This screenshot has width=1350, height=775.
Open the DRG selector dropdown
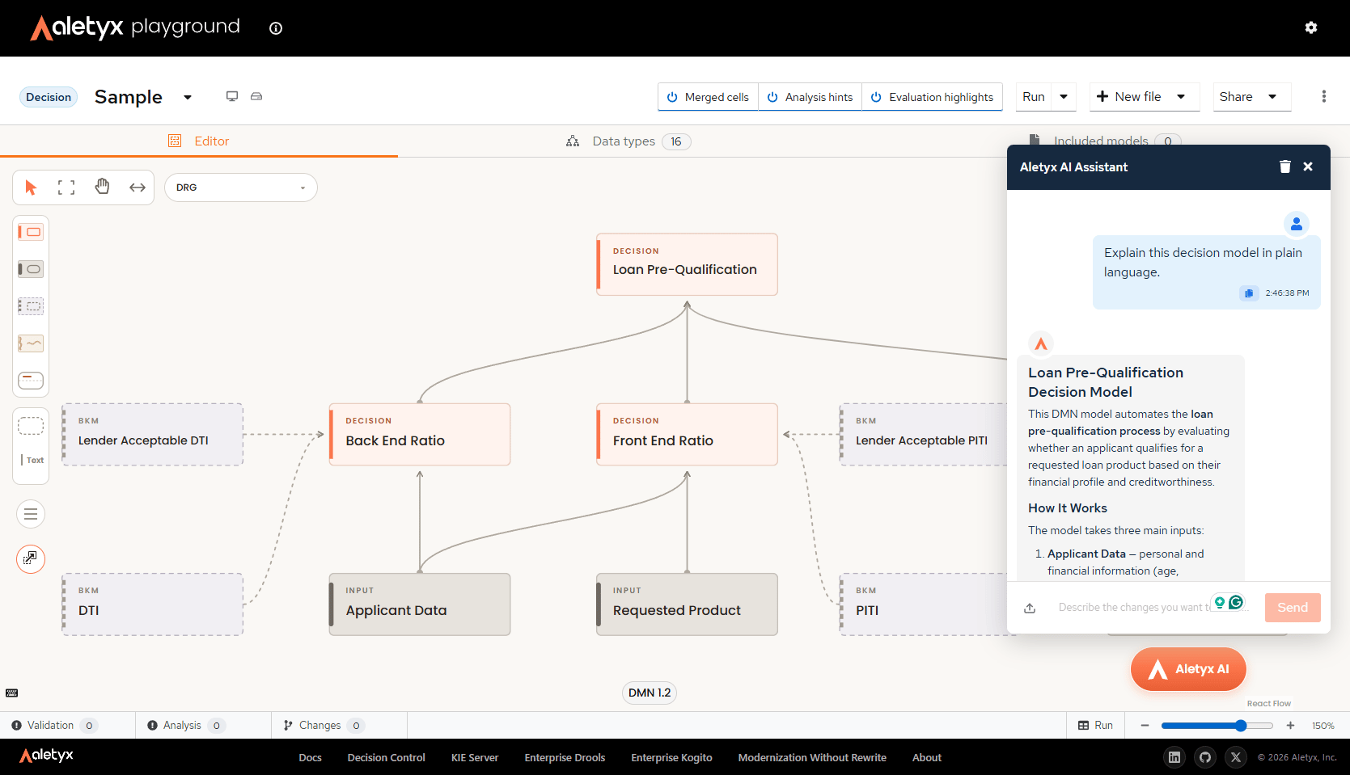pos(241,187)
